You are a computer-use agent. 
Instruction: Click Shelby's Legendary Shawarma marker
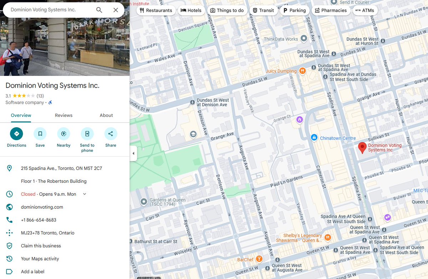(x=327, y=237)
